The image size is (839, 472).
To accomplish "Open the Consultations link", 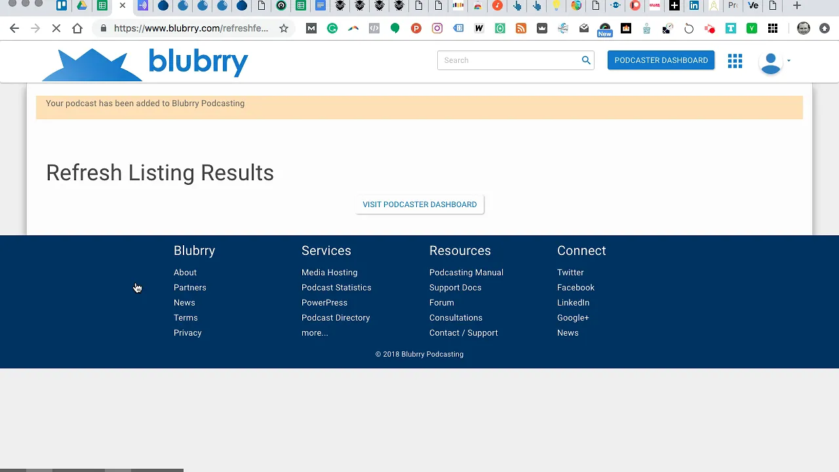I will coord(456,318).
